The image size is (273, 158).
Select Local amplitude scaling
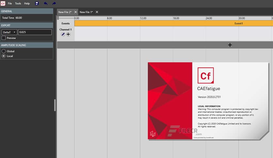pyautogui.click(x=4, y=56)
